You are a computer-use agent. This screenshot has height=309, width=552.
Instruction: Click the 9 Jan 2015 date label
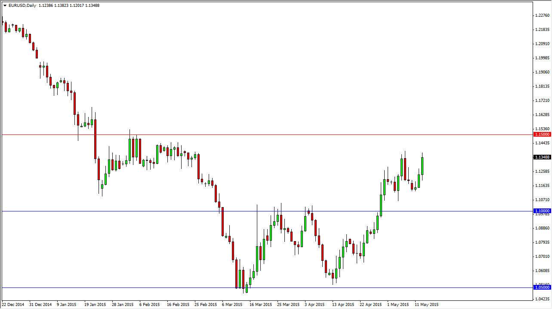click(x=68, y=305)
